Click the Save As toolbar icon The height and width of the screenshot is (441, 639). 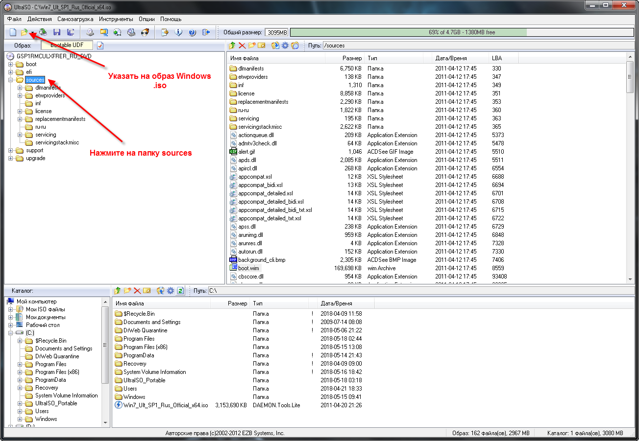[x=71, y=32]
